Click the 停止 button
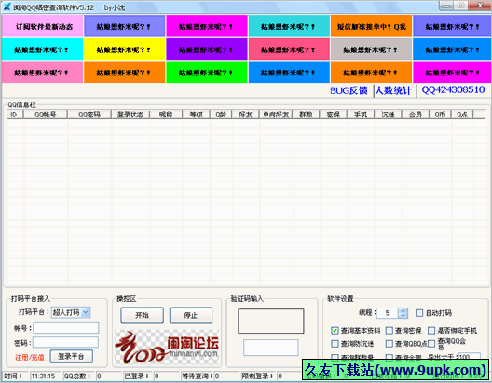This screenshot has height=383, width=492. pos(191,315)
